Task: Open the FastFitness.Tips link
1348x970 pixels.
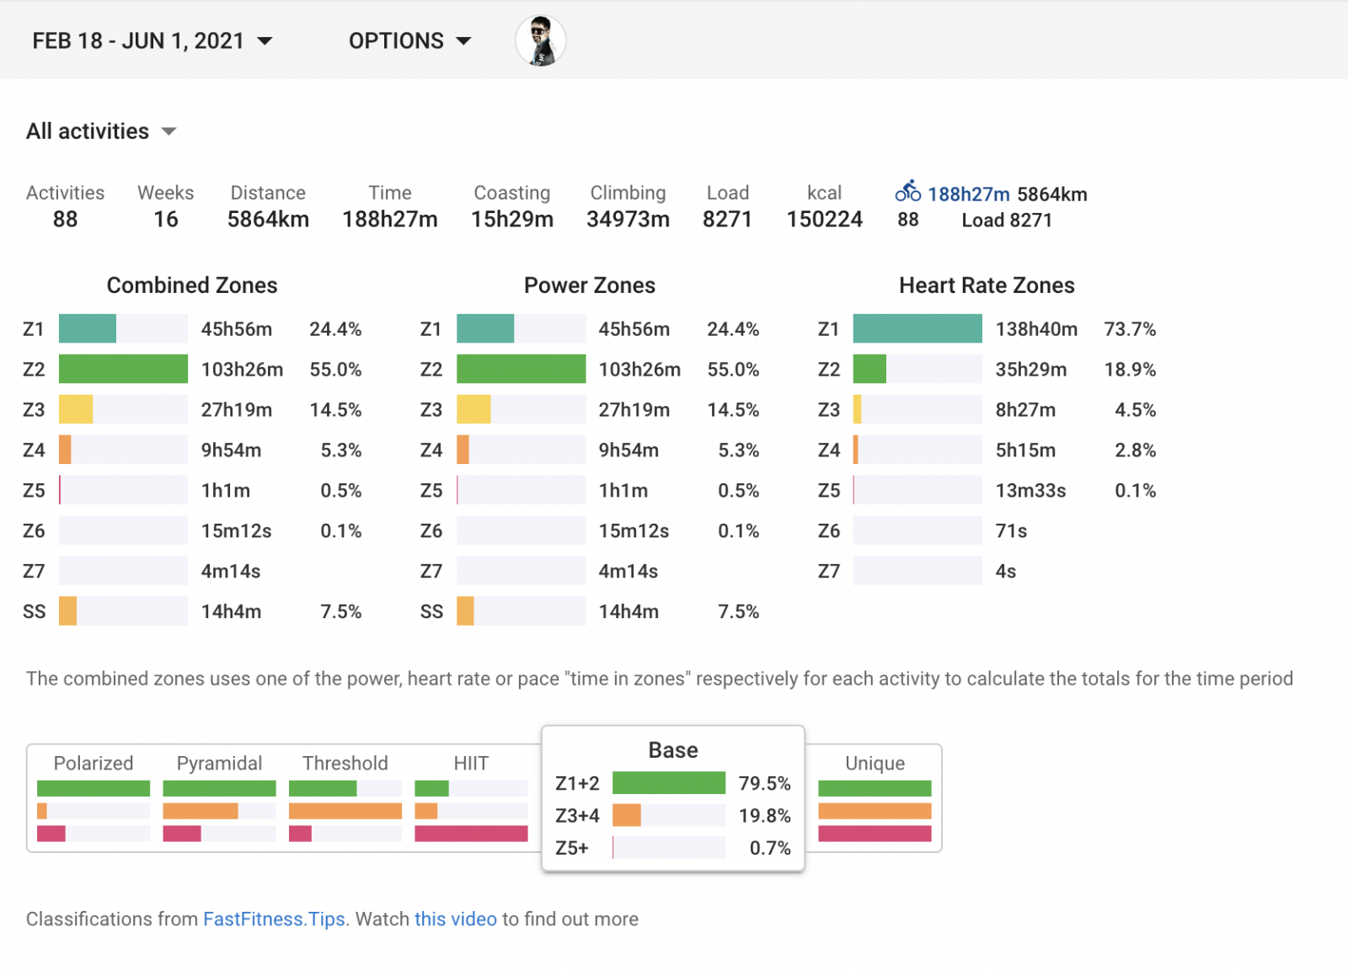Action: pyautogui.click(x=274, y=919)
